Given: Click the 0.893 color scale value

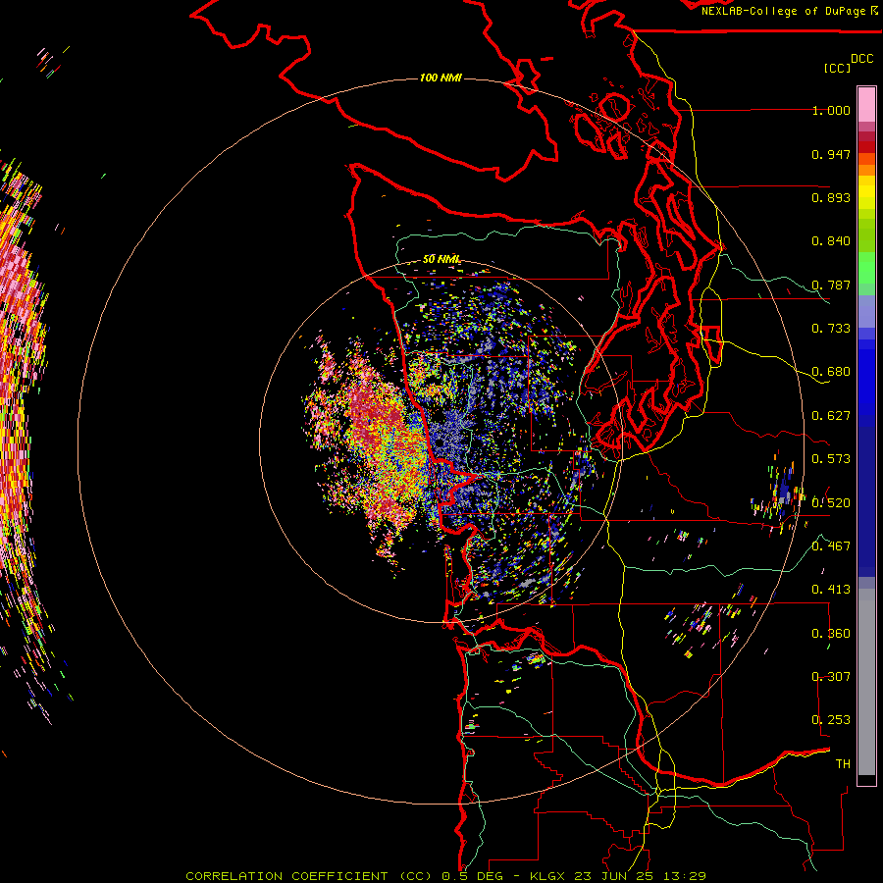Looking at the screenshot, I should pyautogui.click(x=831, y=197).
